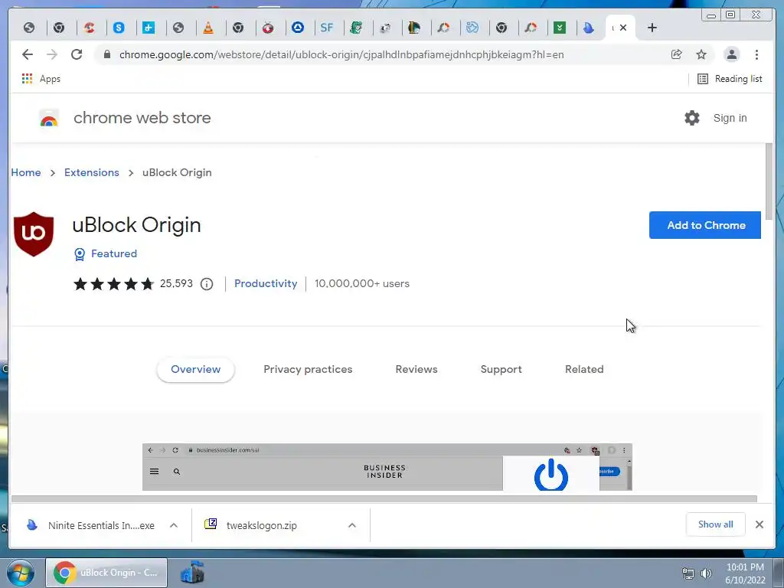
Task: Click the horizontal scrollbar
Action: click(x=384, y=498)
